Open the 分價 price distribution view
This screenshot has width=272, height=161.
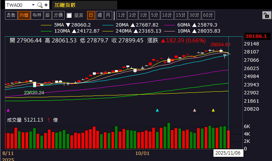58,16
